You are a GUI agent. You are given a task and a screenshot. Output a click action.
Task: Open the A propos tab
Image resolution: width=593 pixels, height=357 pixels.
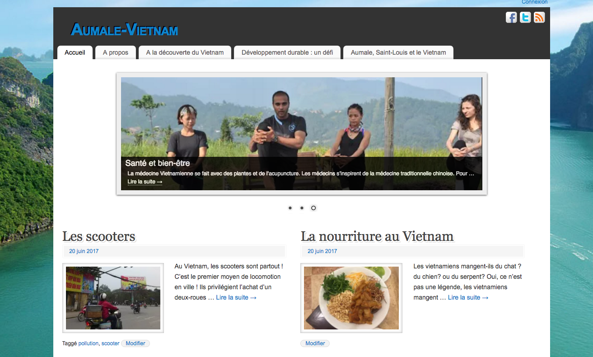tap(116, 52)
